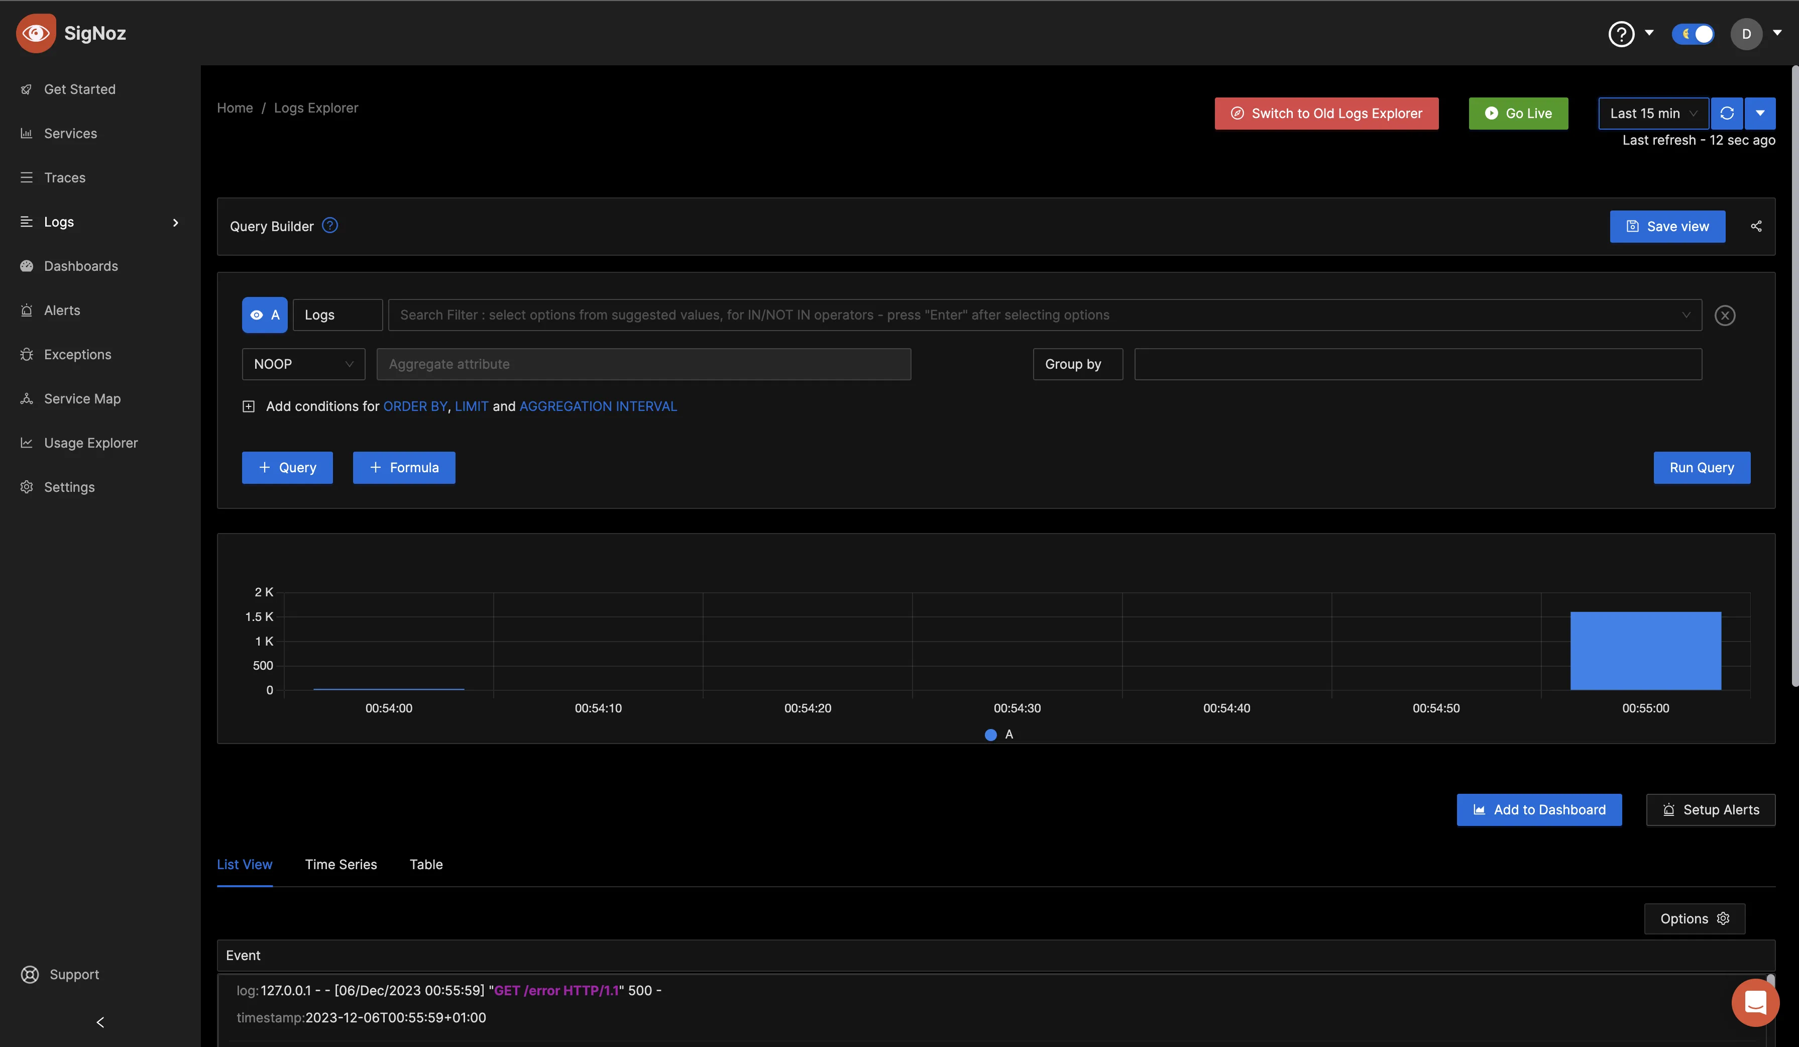Click the Query Builder help icon
This screenshot has width=1799, height=1047.
(x=330, y=226)
